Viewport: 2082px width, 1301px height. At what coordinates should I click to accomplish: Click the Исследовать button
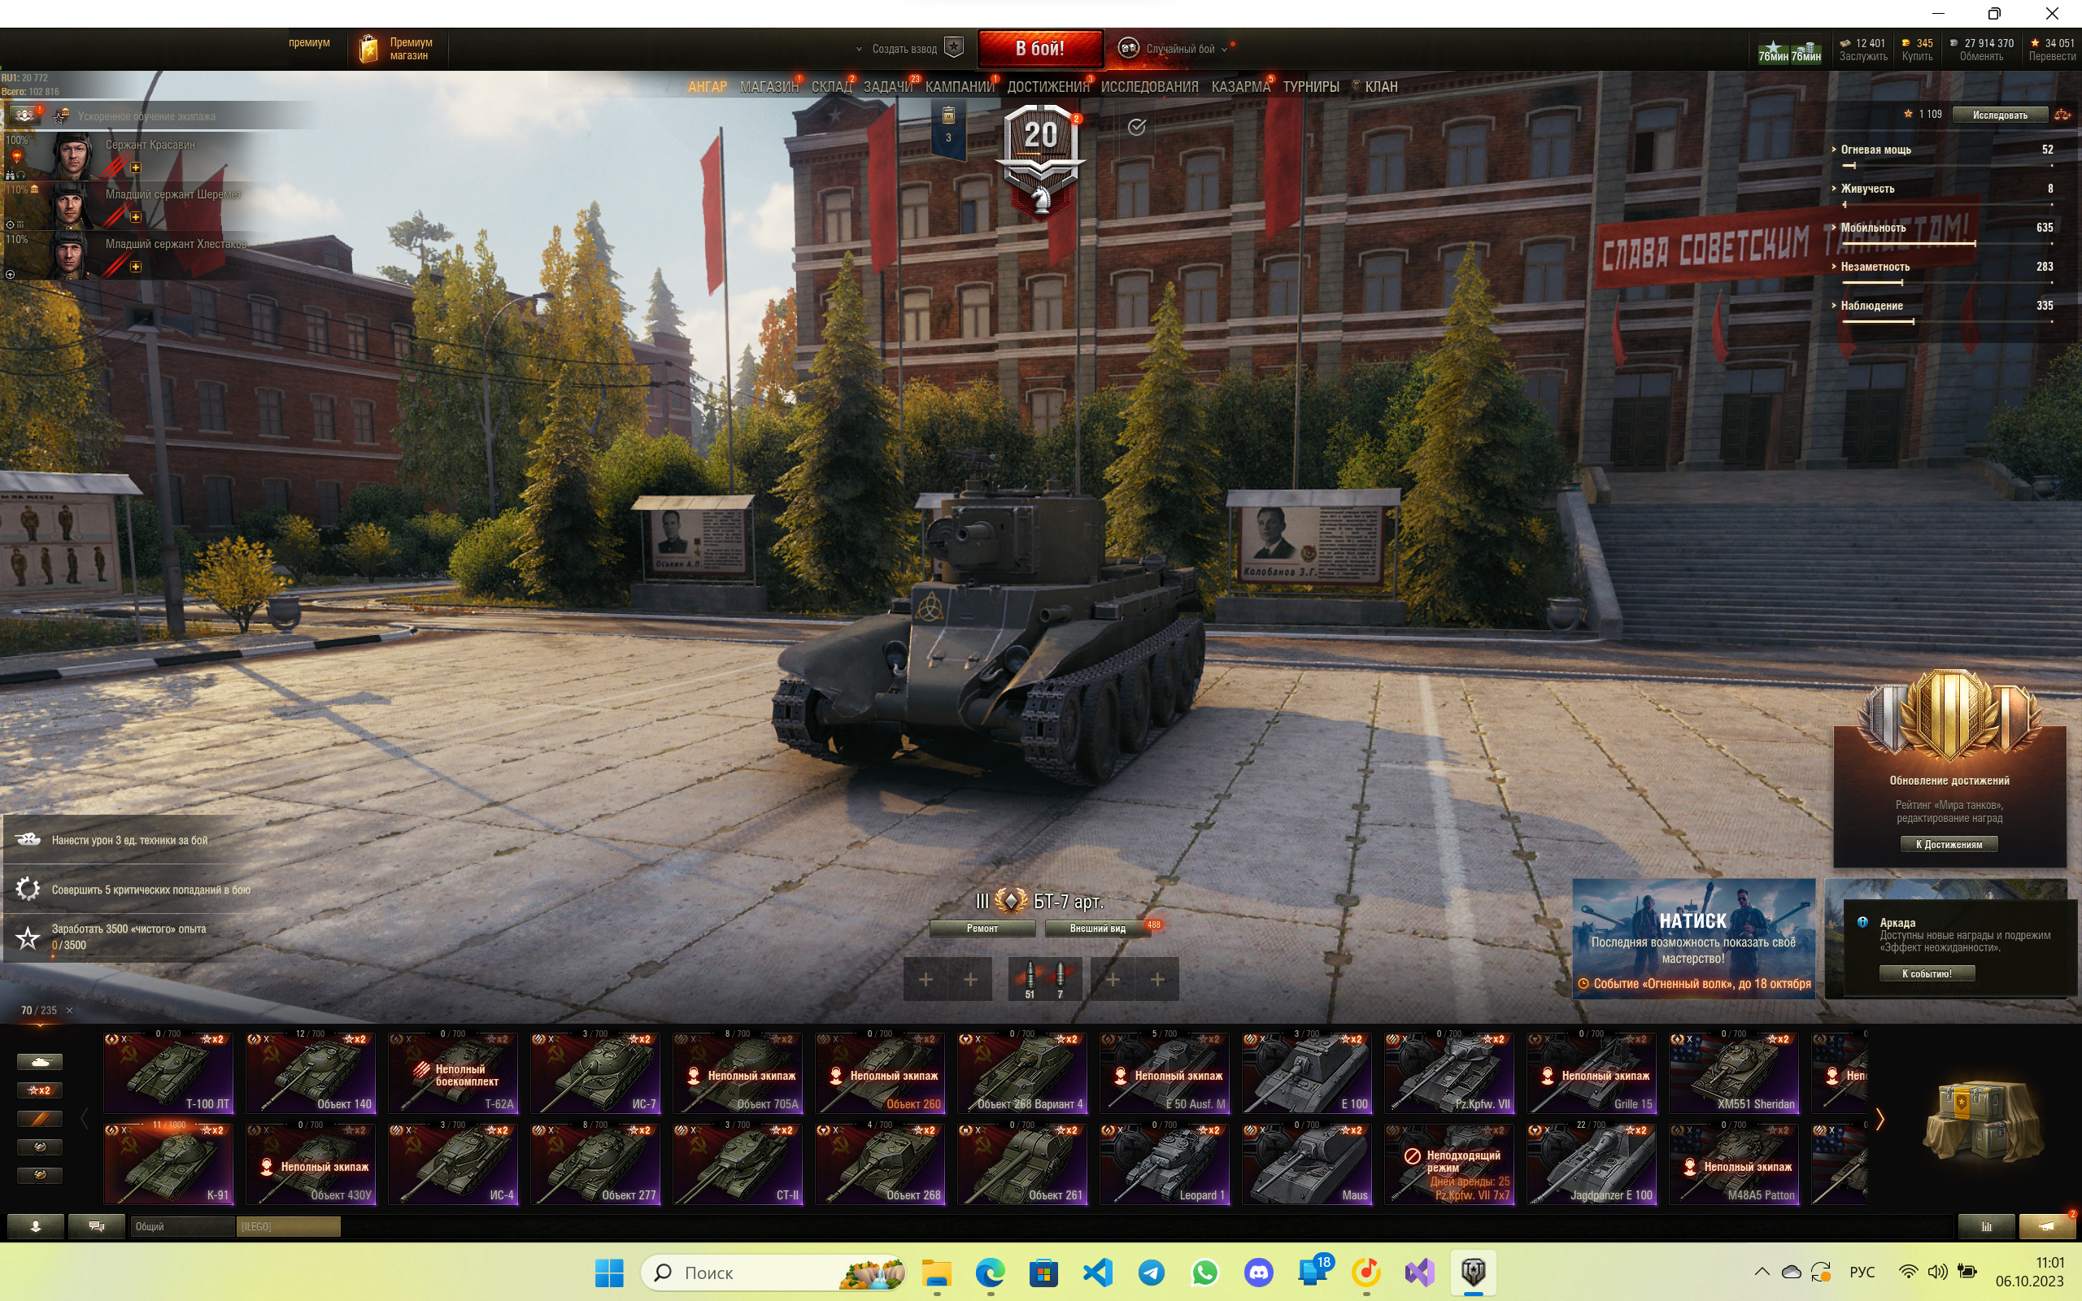(x=2001, y=115)
